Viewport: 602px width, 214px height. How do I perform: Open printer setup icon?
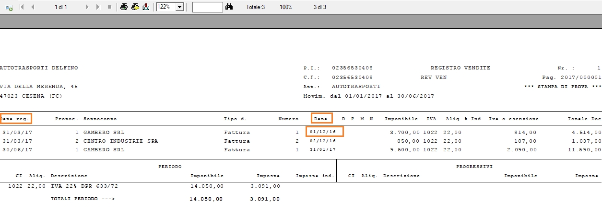pyautogui.click(x=135, y=8)
